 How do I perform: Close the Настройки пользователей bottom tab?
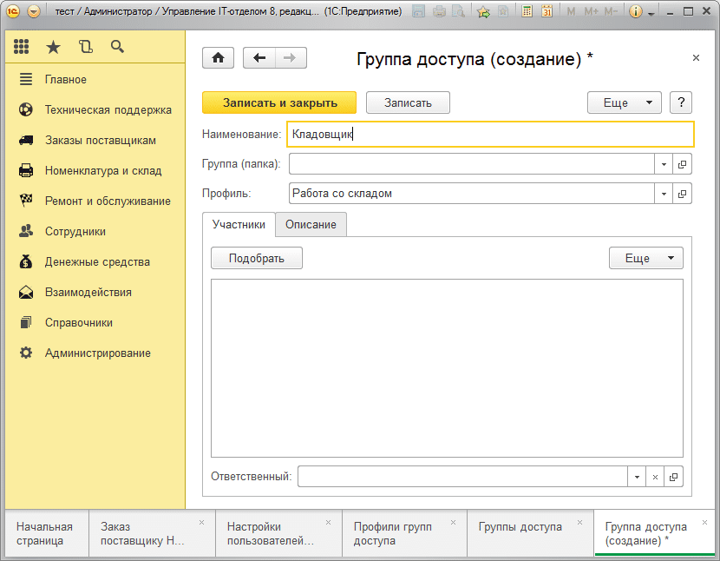coord(328,523)
